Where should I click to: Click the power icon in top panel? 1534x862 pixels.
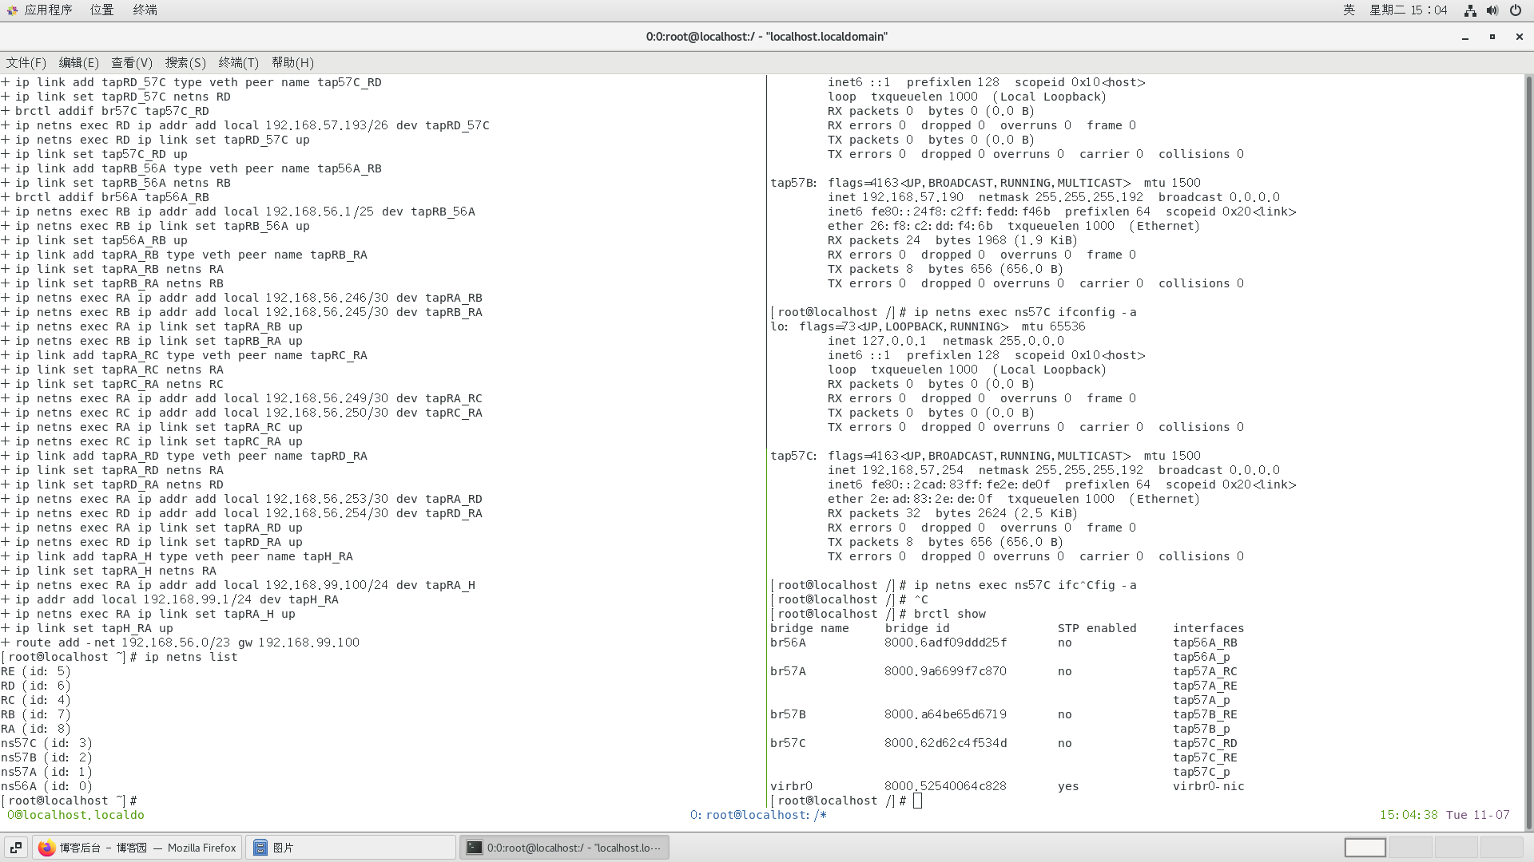[1515, 10]
